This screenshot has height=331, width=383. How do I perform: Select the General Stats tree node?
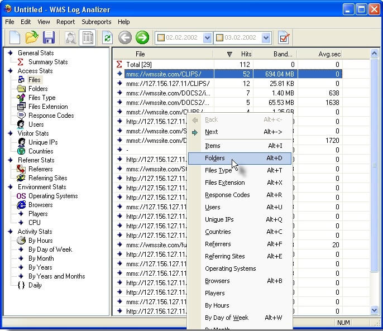[x=36, y=53]
